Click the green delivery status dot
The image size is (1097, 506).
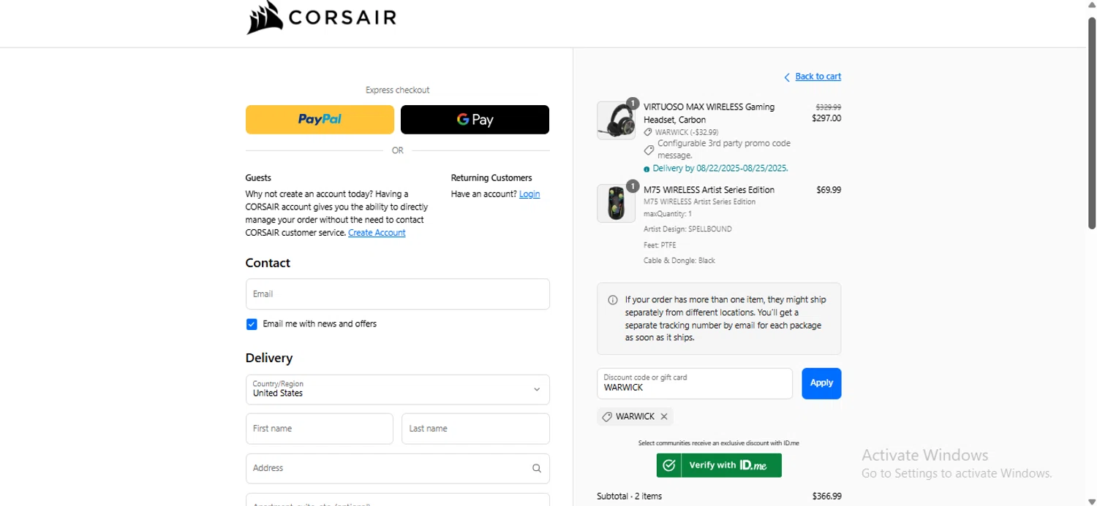point(646,169)
